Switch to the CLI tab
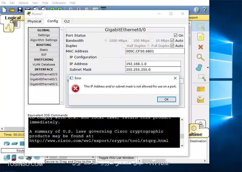This screenshot has width=242, height=172. point(67,21)
